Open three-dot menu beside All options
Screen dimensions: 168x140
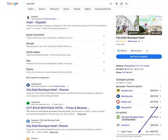(161, 113)
